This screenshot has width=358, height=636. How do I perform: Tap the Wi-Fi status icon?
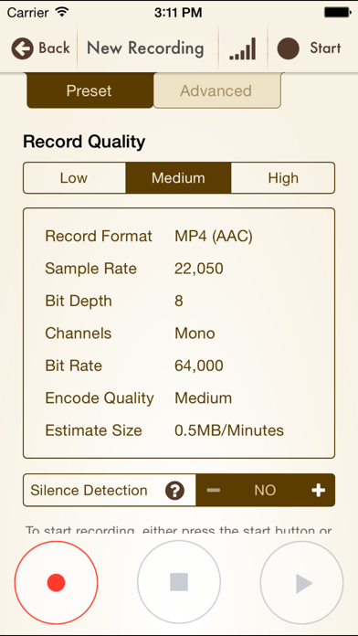pyautogui.click(x=62, y=12)
